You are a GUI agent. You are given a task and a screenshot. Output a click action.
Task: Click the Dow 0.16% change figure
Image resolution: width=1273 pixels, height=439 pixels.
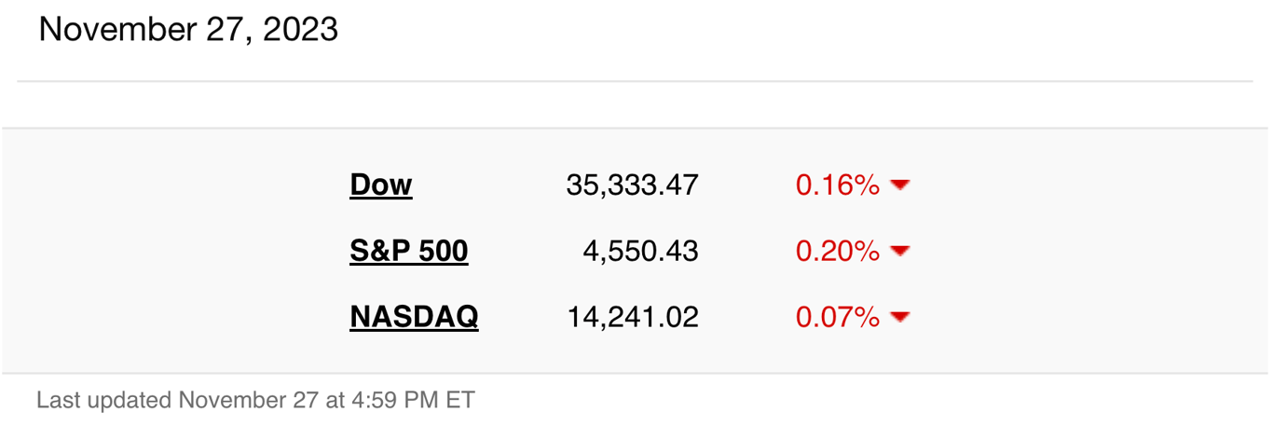coord(837,185)
